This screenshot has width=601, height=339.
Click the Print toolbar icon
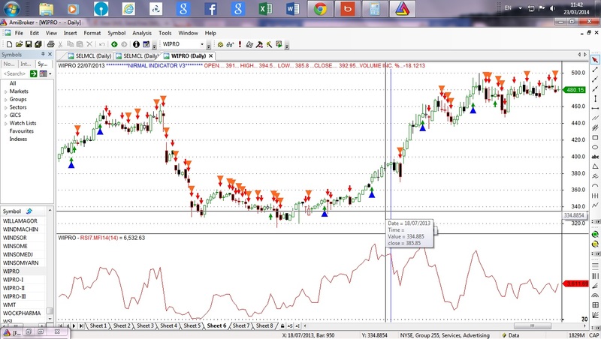(x=50, y=44)
